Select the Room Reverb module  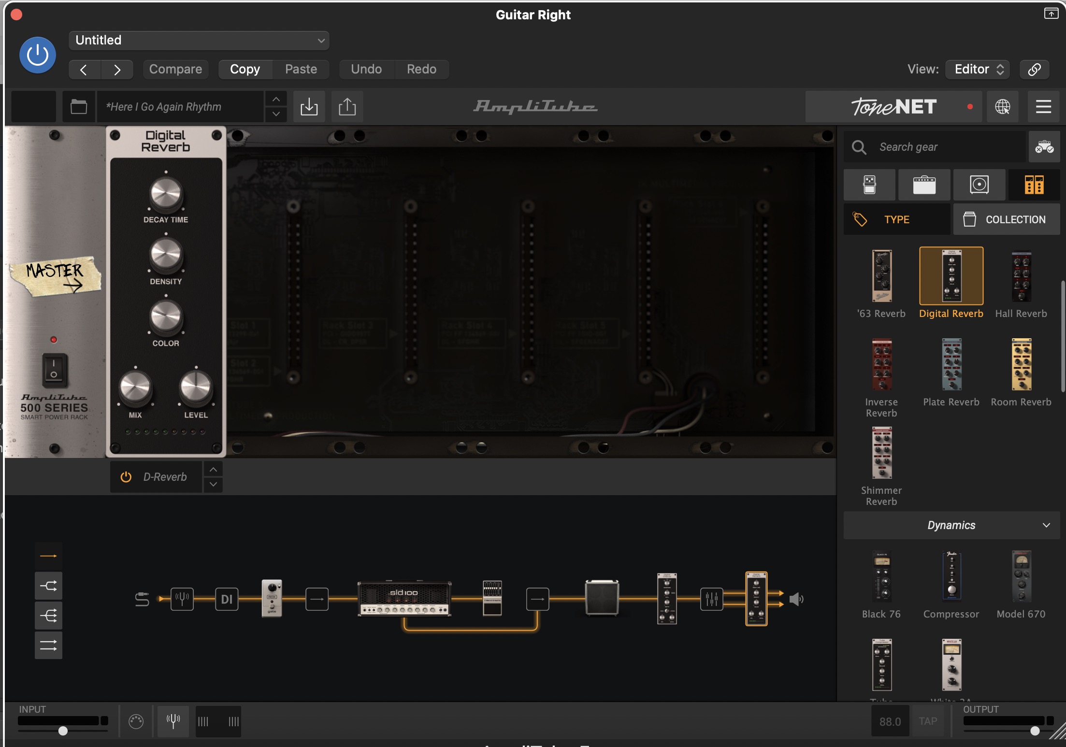click(x=1021, y=373)
